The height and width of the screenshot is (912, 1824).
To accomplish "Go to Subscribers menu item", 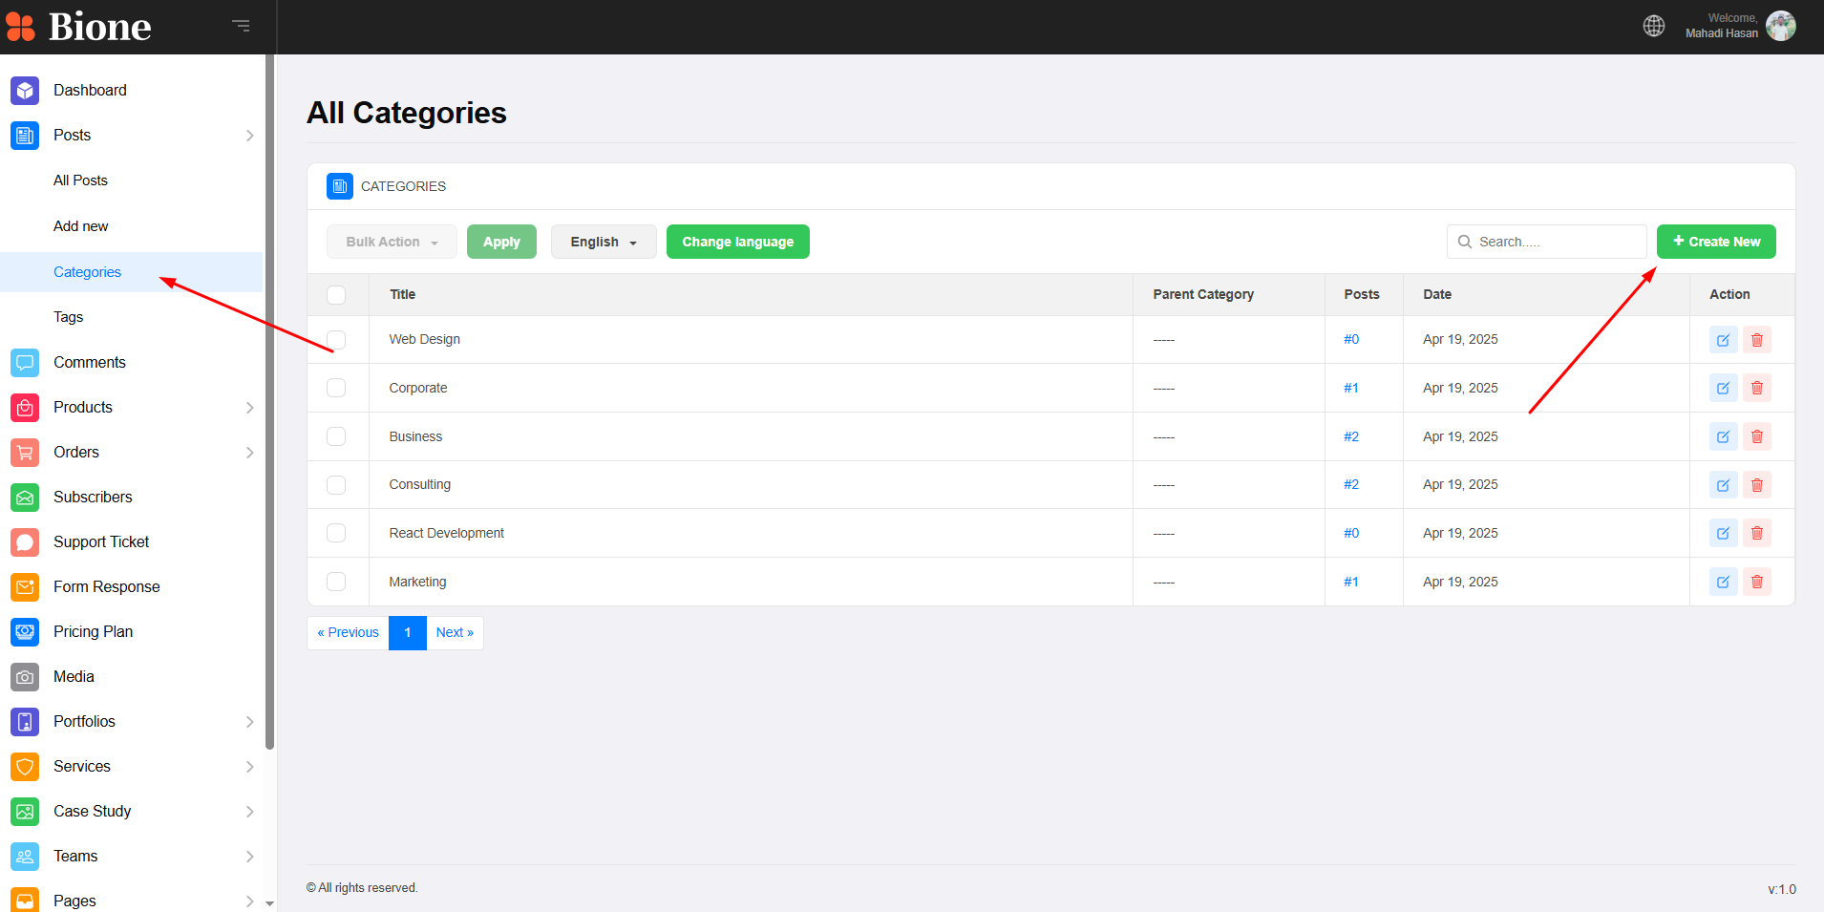I will click(93, 498).
